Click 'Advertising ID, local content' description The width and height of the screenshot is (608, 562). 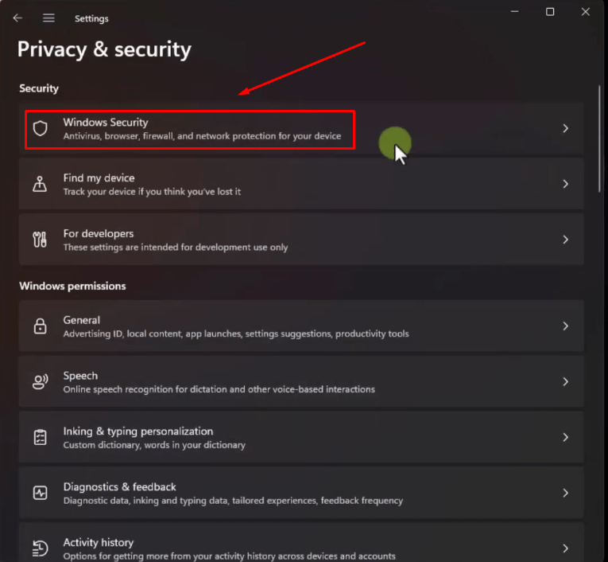[236, 334]
